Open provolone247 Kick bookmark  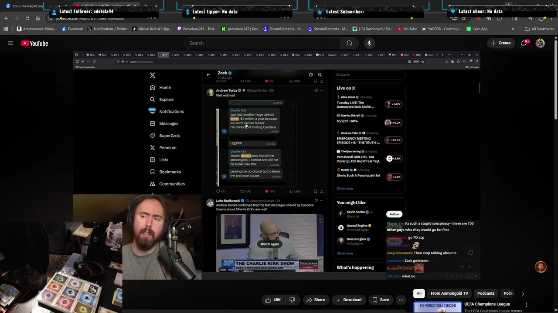[x=240, y=29]
